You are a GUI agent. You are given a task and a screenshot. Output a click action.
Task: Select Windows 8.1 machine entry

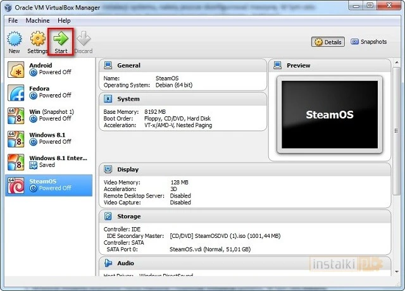pyautogui.click(x=49, y=139)
